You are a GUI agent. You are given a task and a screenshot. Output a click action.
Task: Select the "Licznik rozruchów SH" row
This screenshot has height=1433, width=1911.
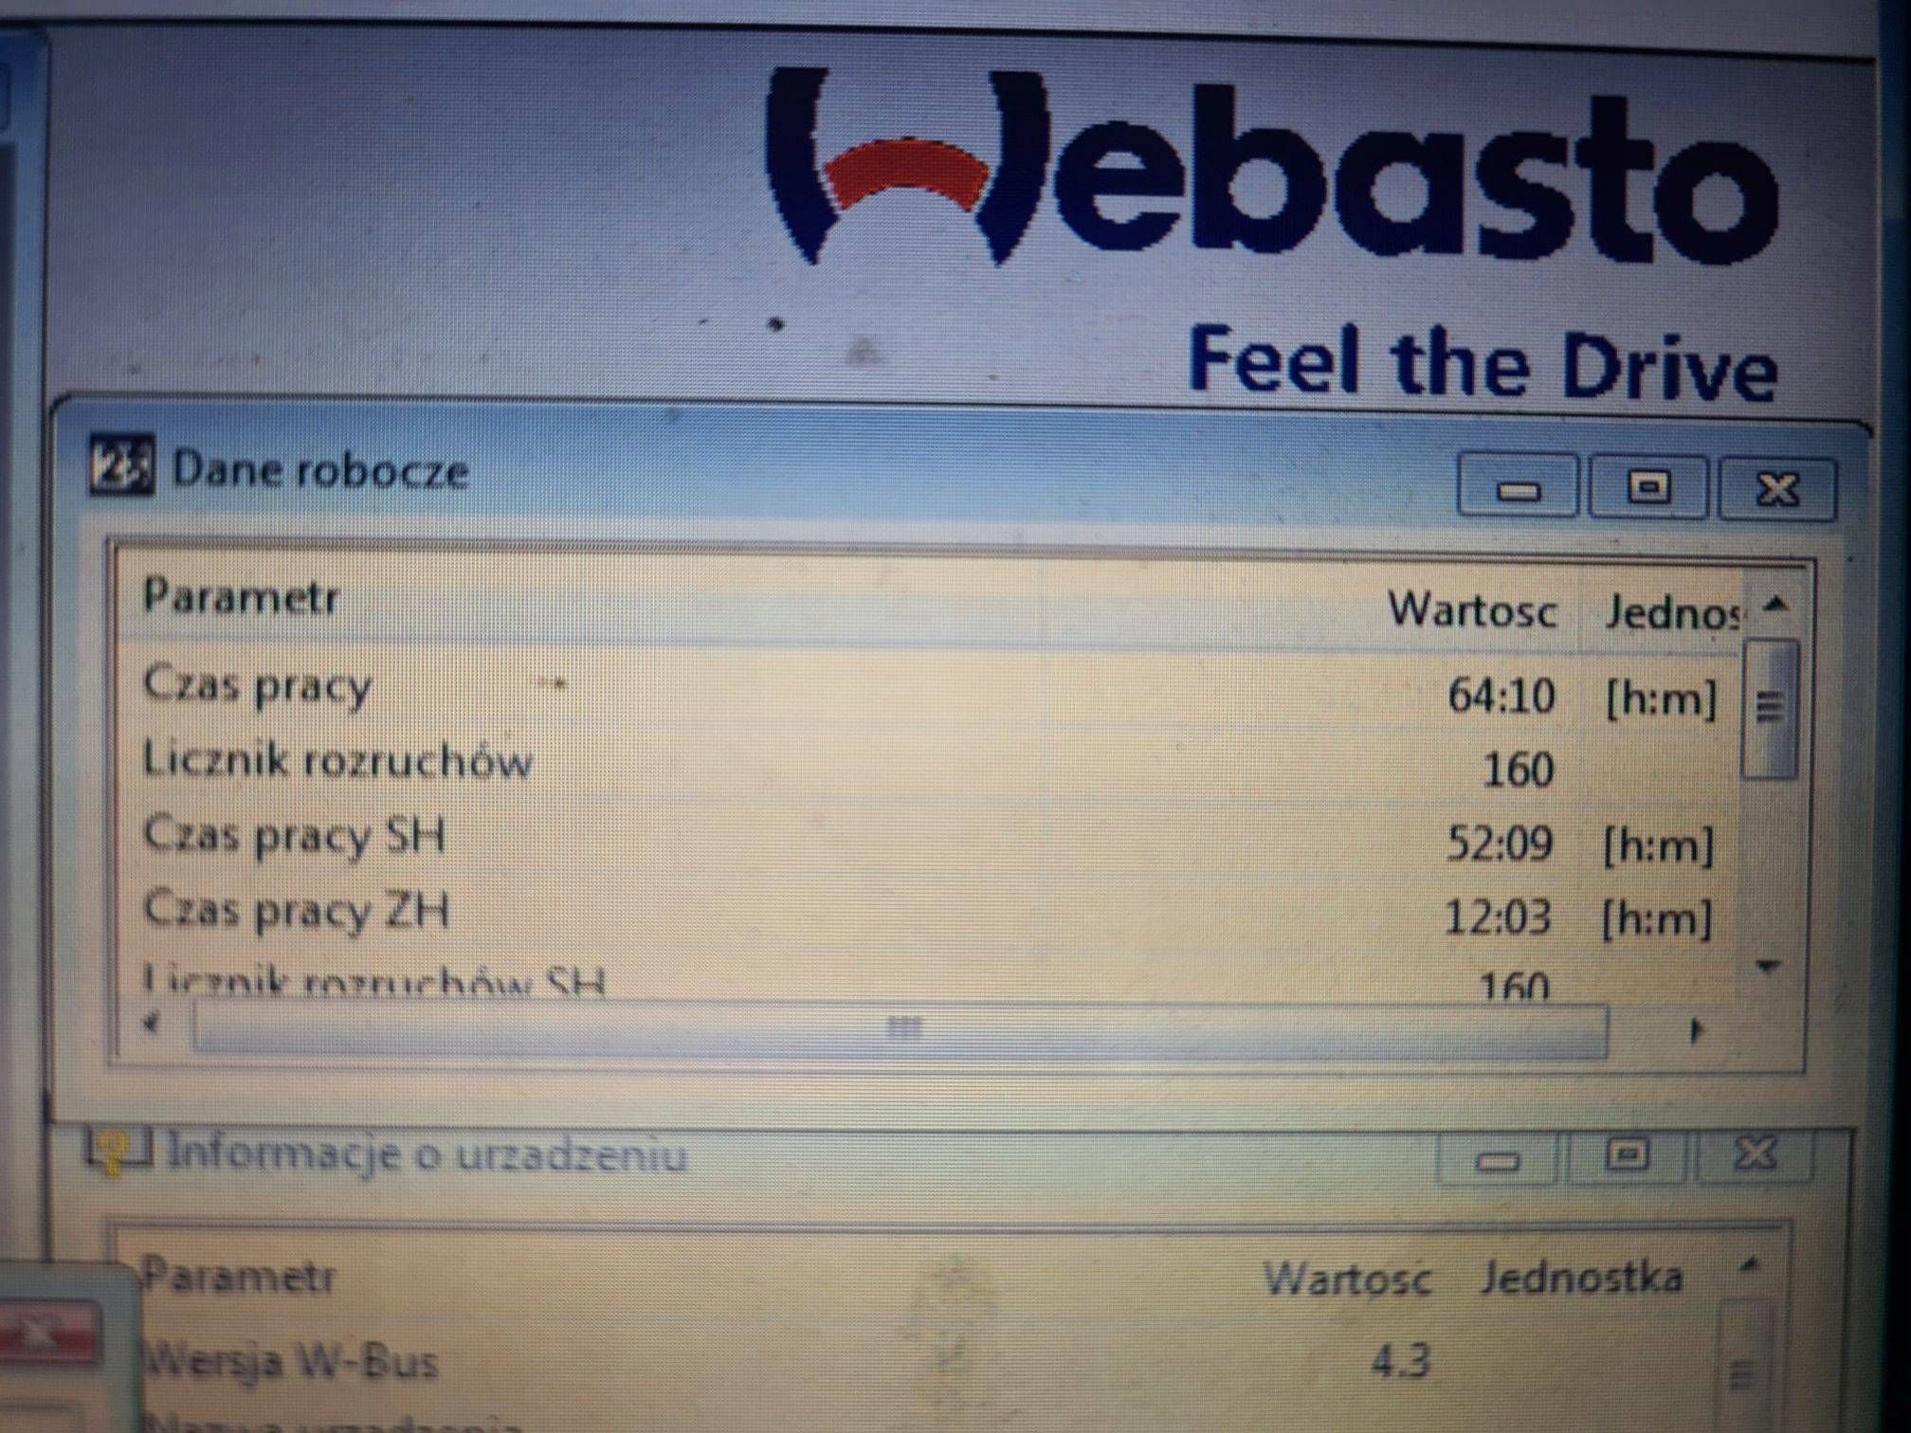(x=929, y=982)
